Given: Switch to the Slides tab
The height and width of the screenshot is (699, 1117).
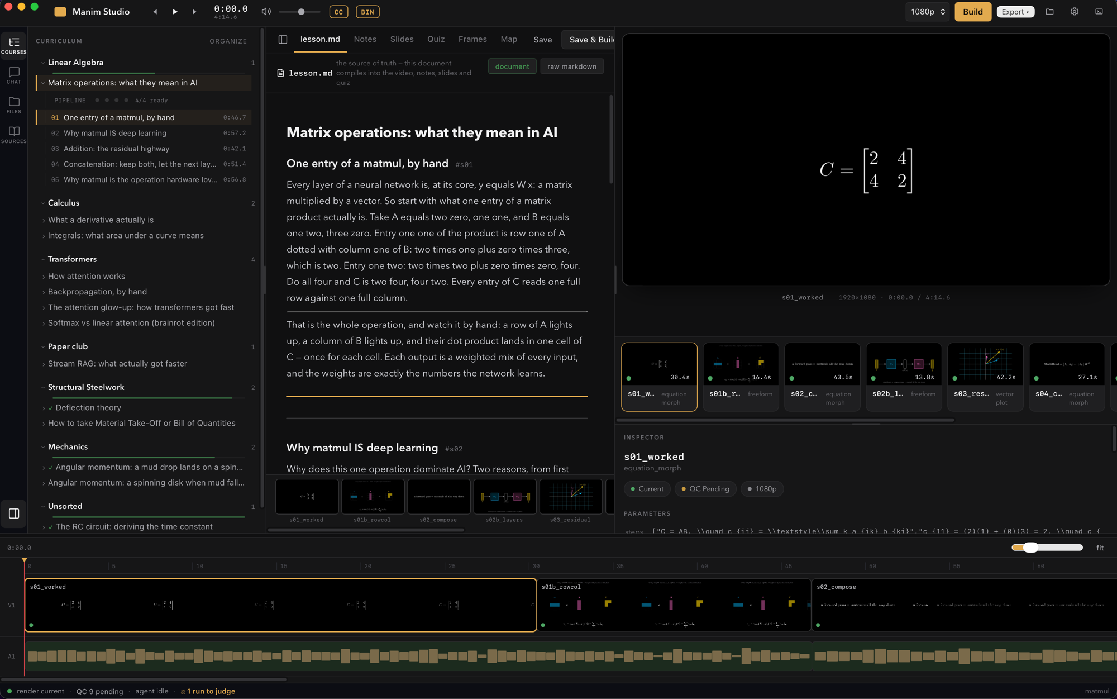Looking at the screenshot, I should point(402,39).
